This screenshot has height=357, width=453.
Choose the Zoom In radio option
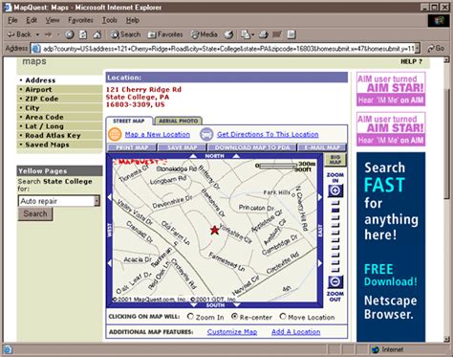coord(190,317)
